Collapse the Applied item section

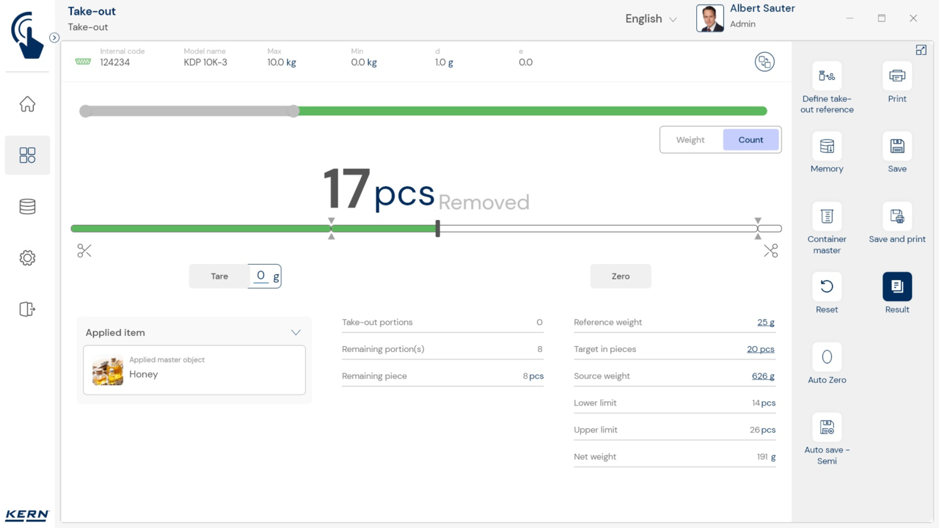(296, 333)
